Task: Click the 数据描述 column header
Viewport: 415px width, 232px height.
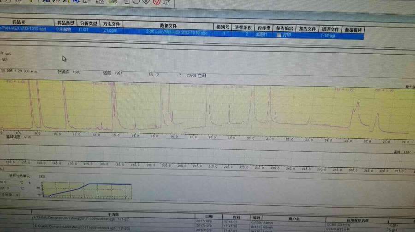Action: point(353,30)
